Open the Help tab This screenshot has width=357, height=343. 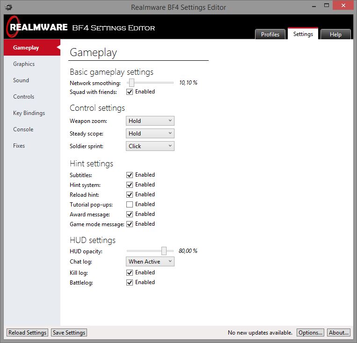(335, 34)
